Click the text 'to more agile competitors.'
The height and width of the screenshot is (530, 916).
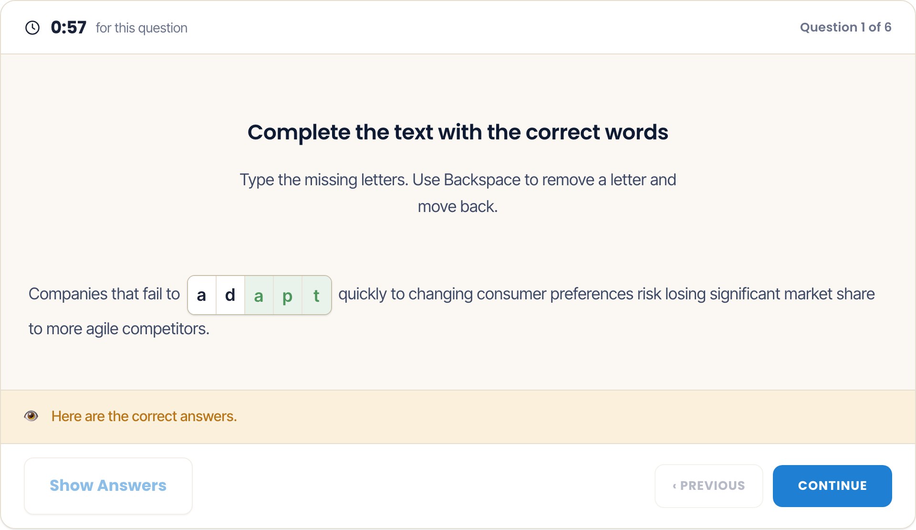coord(119,329)
